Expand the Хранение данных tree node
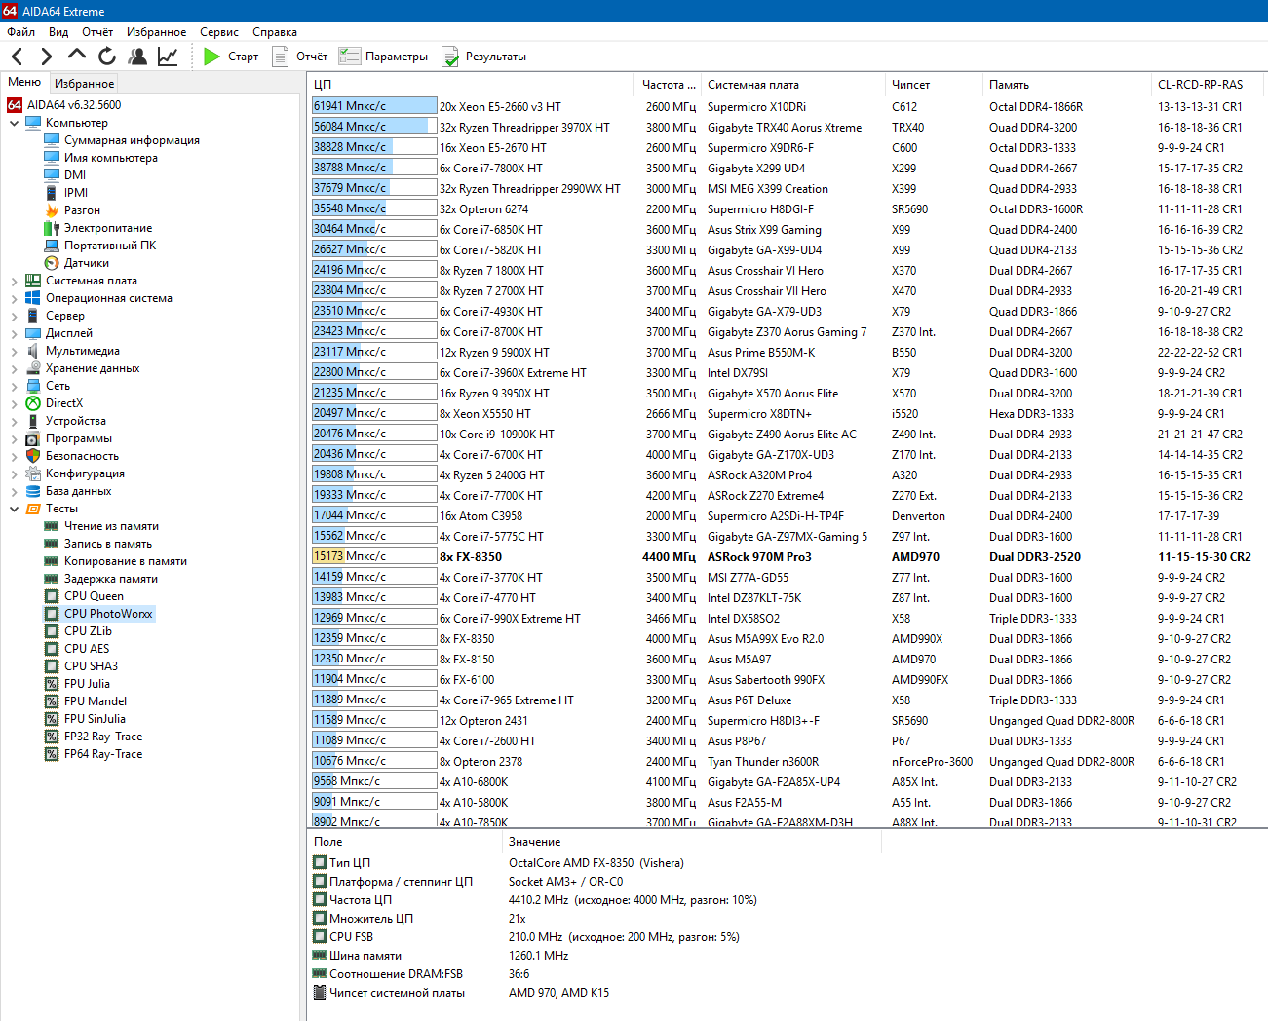Image resolution: width=1268 pixels, height=1021 pixels. tap(14, 368)
